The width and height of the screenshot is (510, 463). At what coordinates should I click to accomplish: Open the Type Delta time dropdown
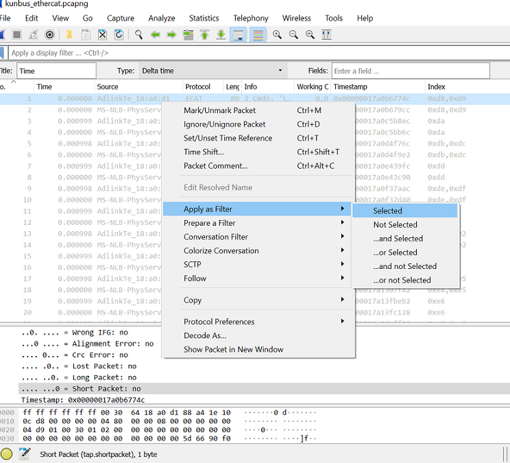[213, 71]
